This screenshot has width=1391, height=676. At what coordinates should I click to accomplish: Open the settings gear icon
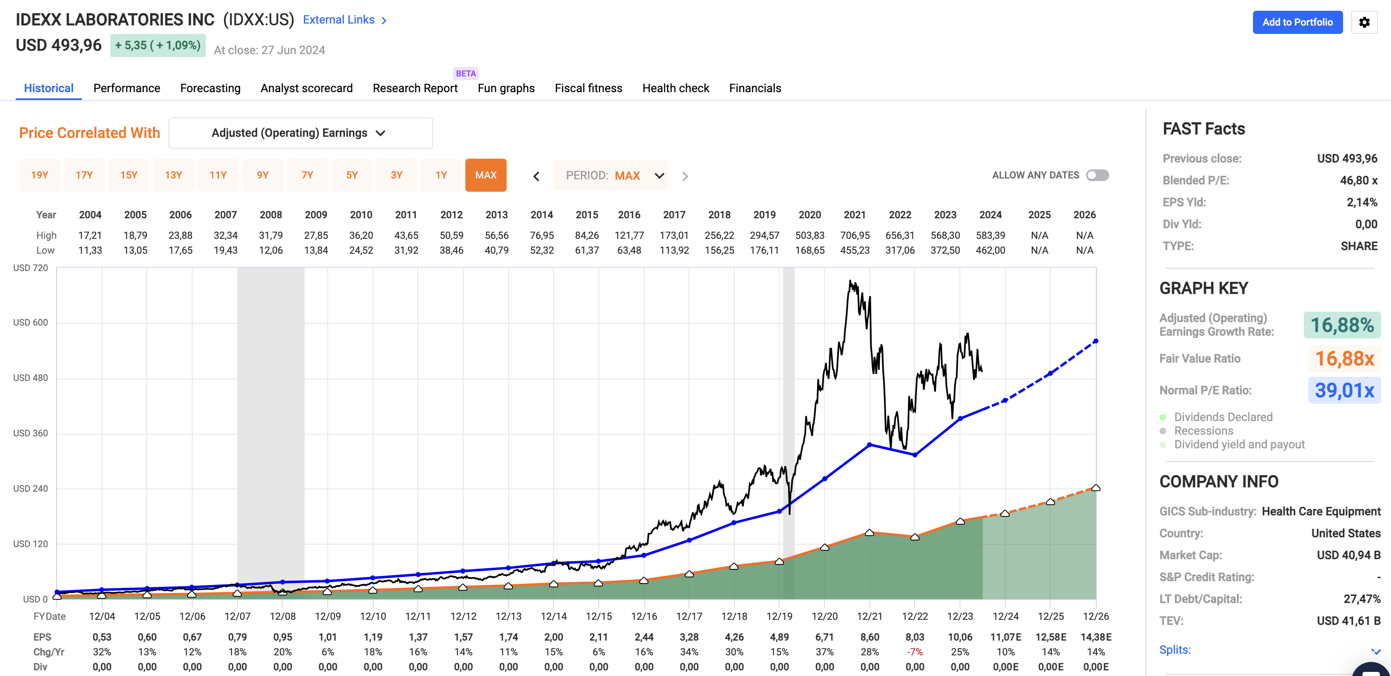pyautogui.click(x=1364, y=22)
